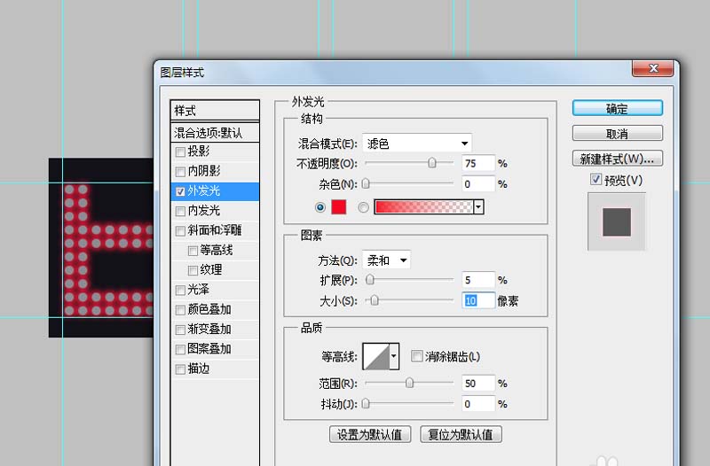Click the 范围 range slider handle

point(409,383)
